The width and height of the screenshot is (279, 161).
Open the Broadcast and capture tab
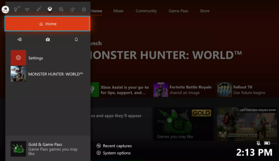[x=72, y=9]
